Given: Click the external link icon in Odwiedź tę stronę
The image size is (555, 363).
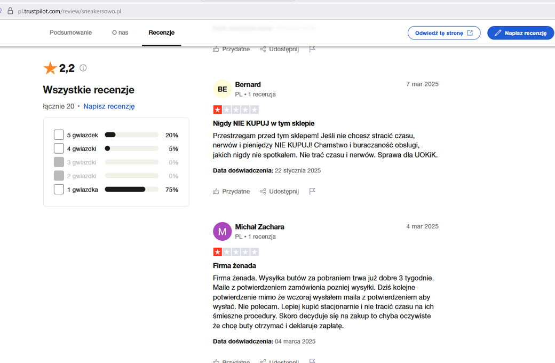Looking at the screenshot, I should click(470, 33).
